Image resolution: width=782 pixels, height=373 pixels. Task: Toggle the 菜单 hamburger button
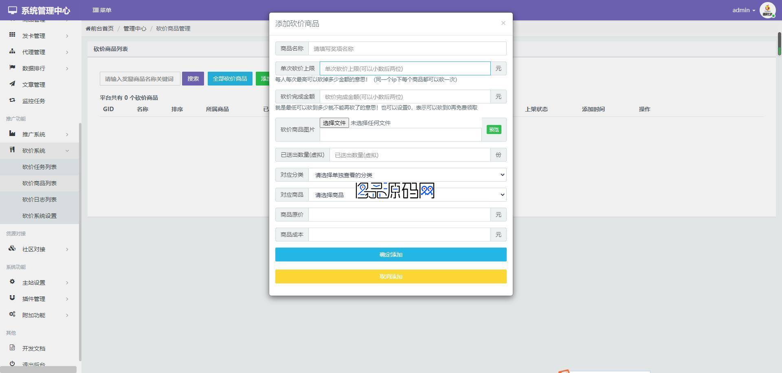[102, 10]
